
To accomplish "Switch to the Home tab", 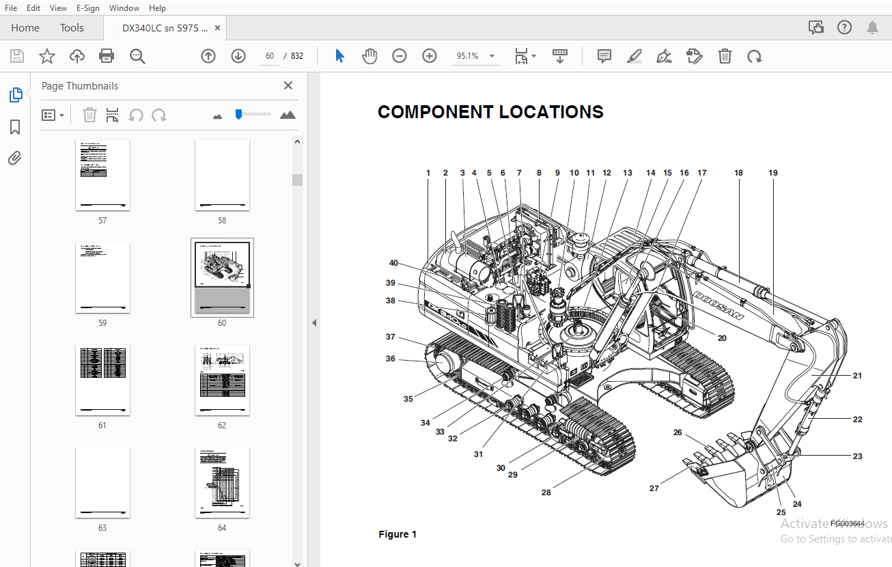I will pyautogui.click(x=25, y=27).
